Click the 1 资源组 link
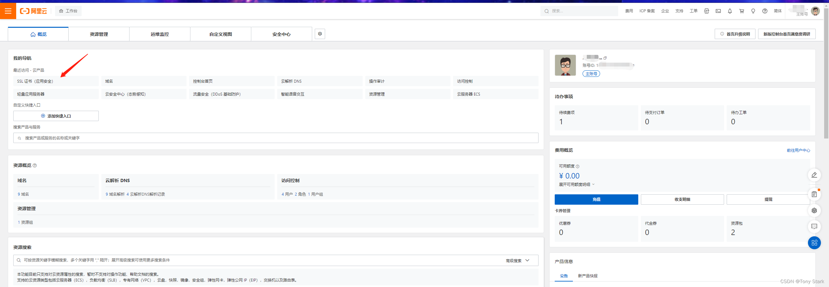 coord(25,222)
